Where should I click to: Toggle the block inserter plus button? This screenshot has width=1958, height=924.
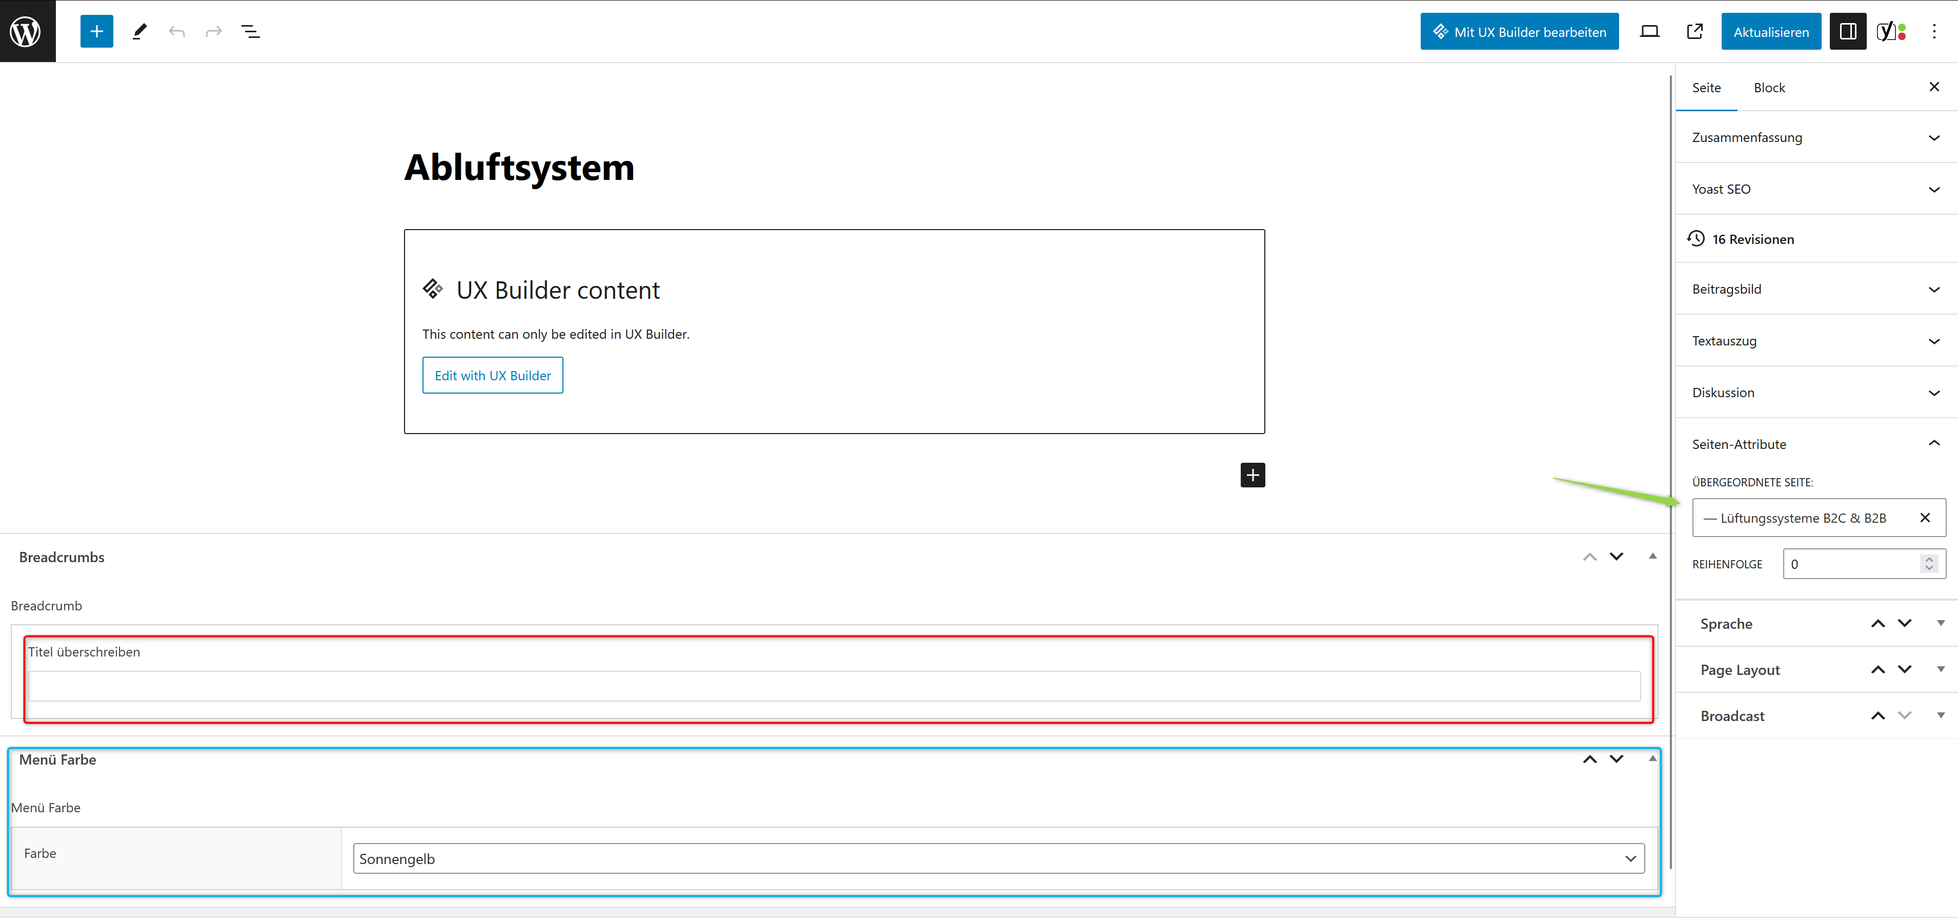tap(96, 31)
